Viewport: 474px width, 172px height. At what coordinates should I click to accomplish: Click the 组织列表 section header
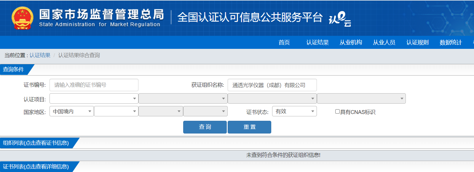36,143
